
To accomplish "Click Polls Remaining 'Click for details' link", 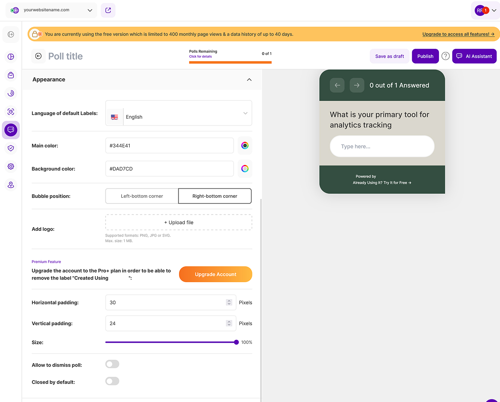I will [200, 56].
